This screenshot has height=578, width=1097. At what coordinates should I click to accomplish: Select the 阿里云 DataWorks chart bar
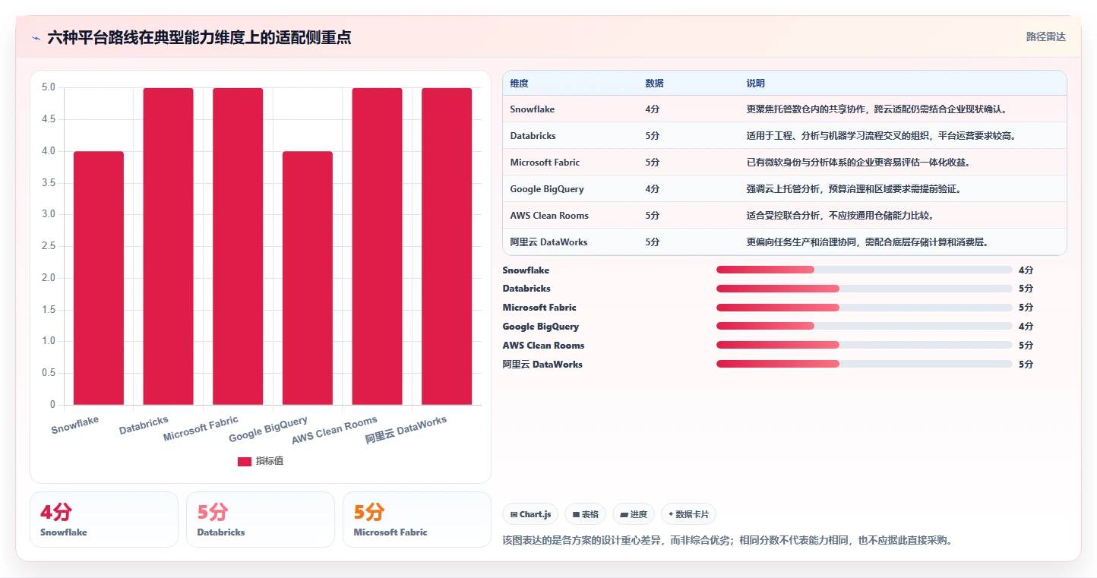(x=447, y=246)
